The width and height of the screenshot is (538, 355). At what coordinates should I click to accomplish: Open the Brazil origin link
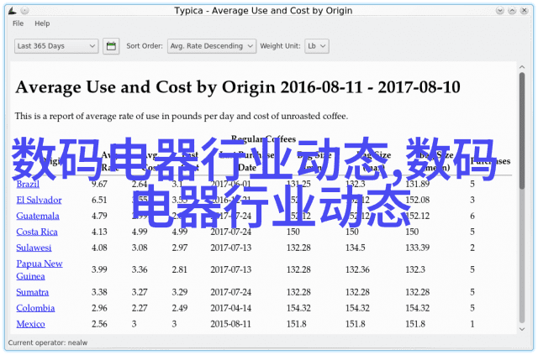point(27,184)
